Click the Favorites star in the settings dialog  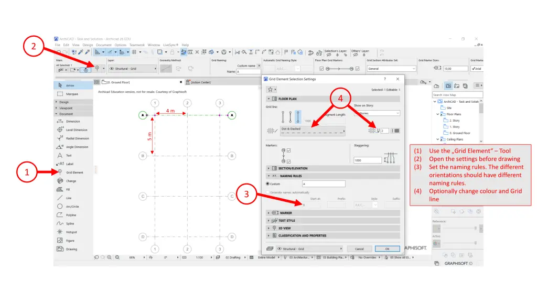[270, 89]
